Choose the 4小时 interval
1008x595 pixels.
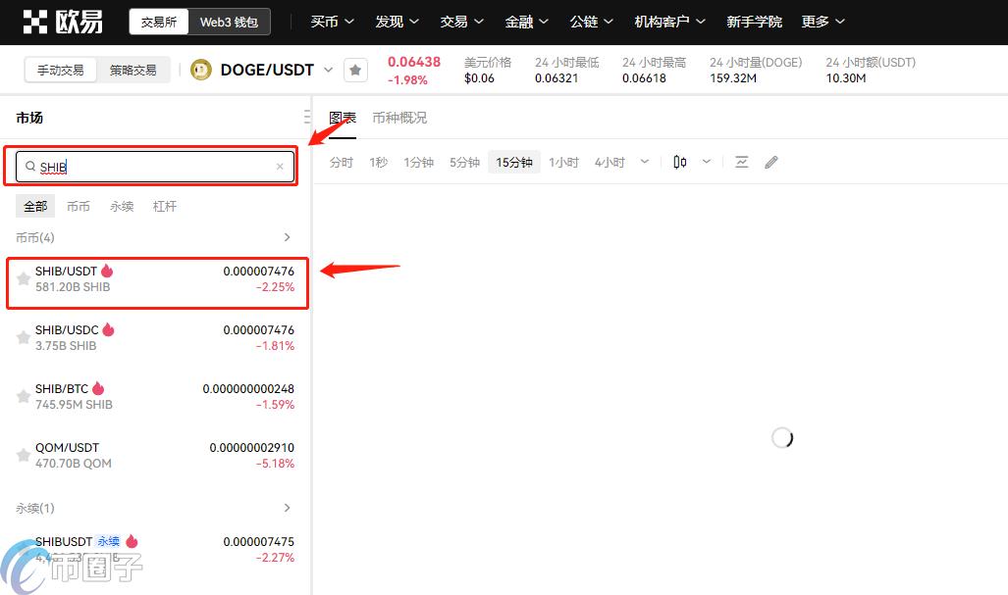[x=610, y=163]
